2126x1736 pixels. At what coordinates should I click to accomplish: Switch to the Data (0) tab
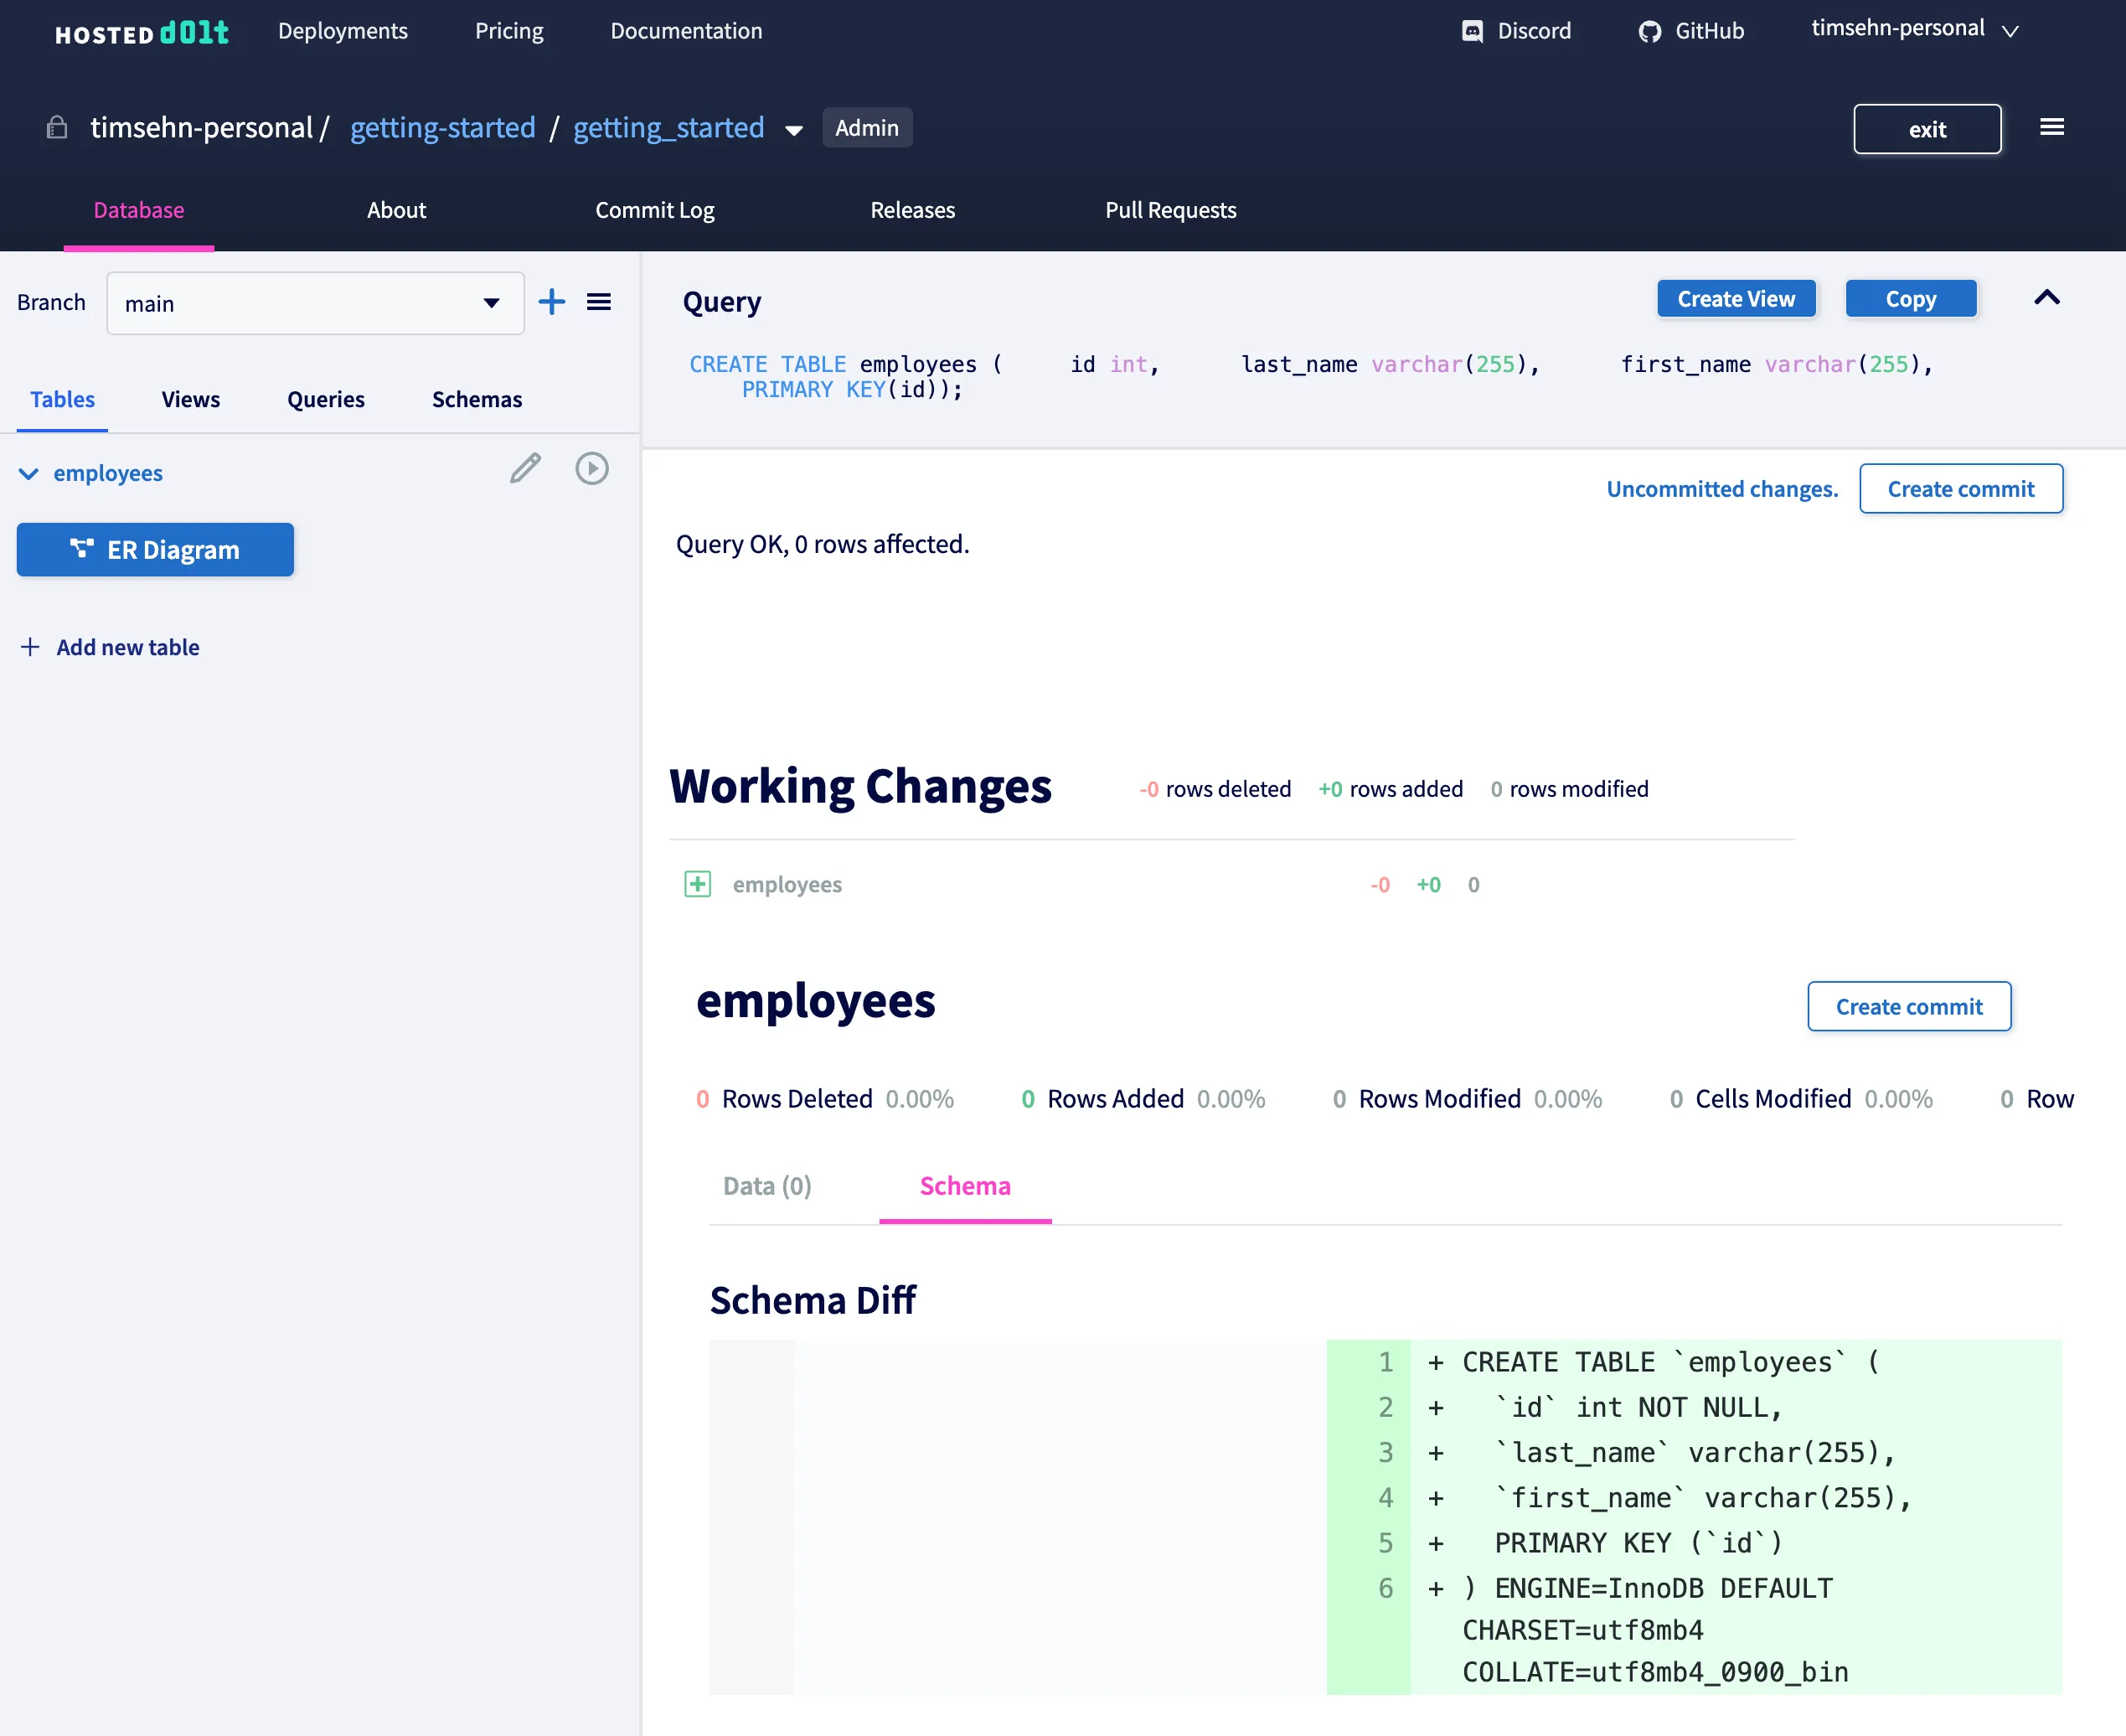pyautogui.click(x=766, y=1186)
